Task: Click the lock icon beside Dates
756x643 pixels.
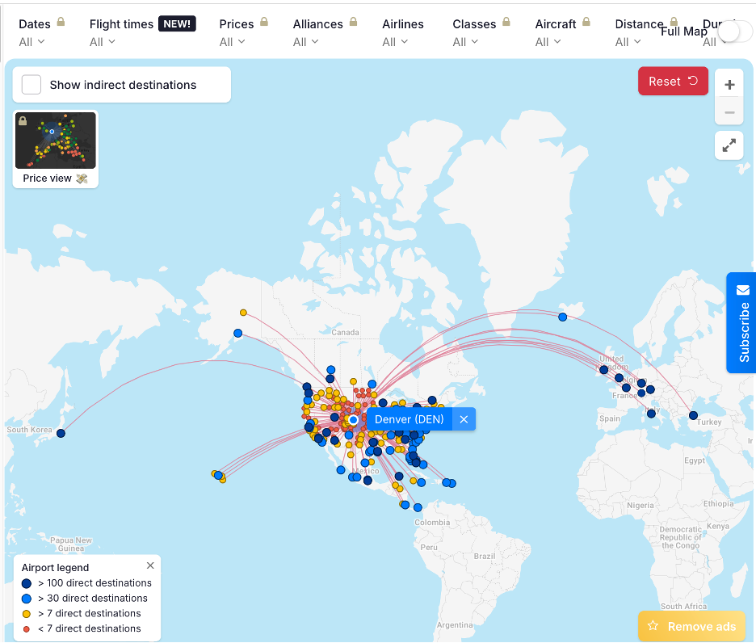Action: coord(61,23)
